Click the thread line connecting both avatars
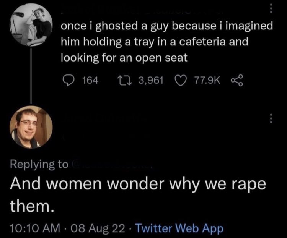This screenshot has height=238, width=287. 30,76
